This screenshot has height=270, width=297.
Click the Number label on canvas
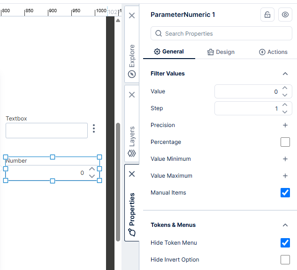(16, 161)
